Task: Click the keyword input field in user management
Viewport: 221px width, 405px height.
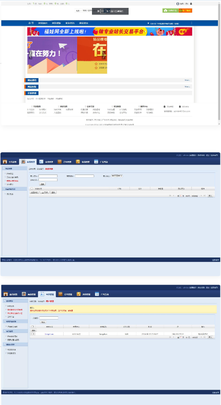Action: tap(49, 318)
